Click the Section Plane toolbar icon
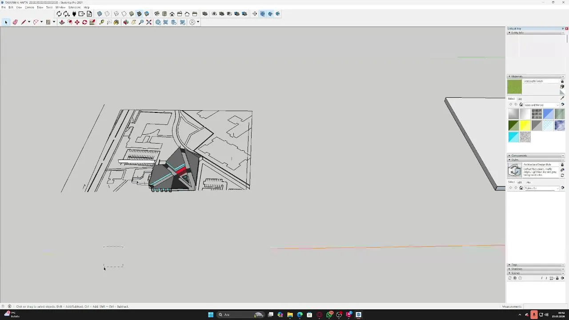Image resolution: width=569 pixels, height=320 pixels. pos(254,14)
